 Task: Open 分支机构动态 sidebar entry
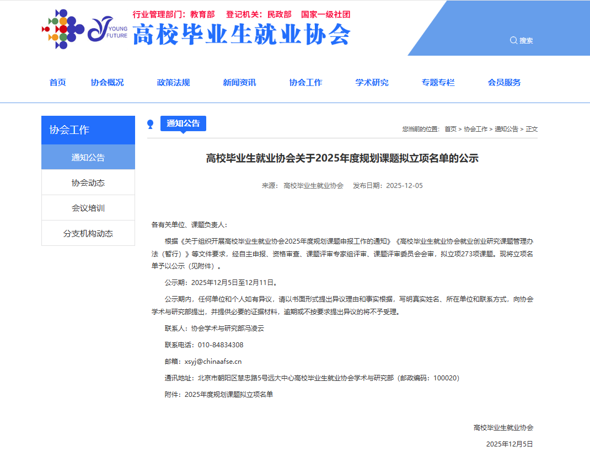pos(88,233)
